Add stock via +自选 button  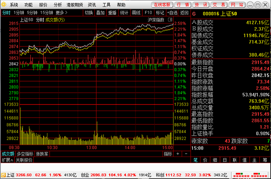click(172, 13)
